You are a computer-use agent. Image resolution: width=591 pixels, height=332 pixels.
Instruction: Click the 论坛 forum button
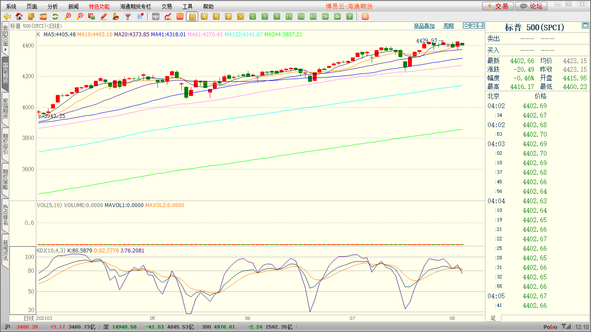tap(532, 6)
